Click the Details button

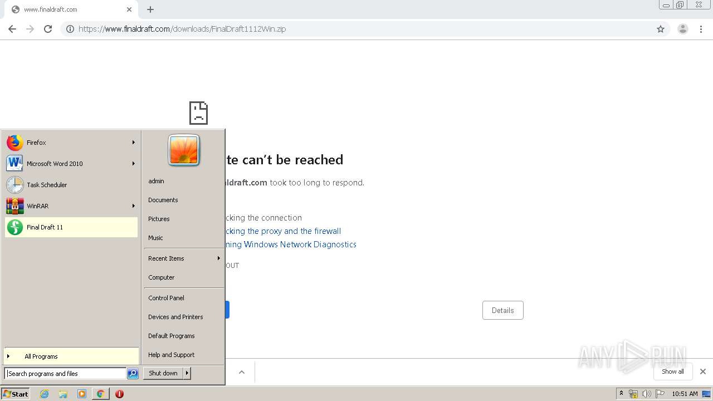click(x=503, y=310)
